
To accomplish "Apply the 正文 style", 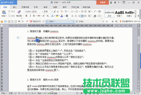I will coord(109,14).
